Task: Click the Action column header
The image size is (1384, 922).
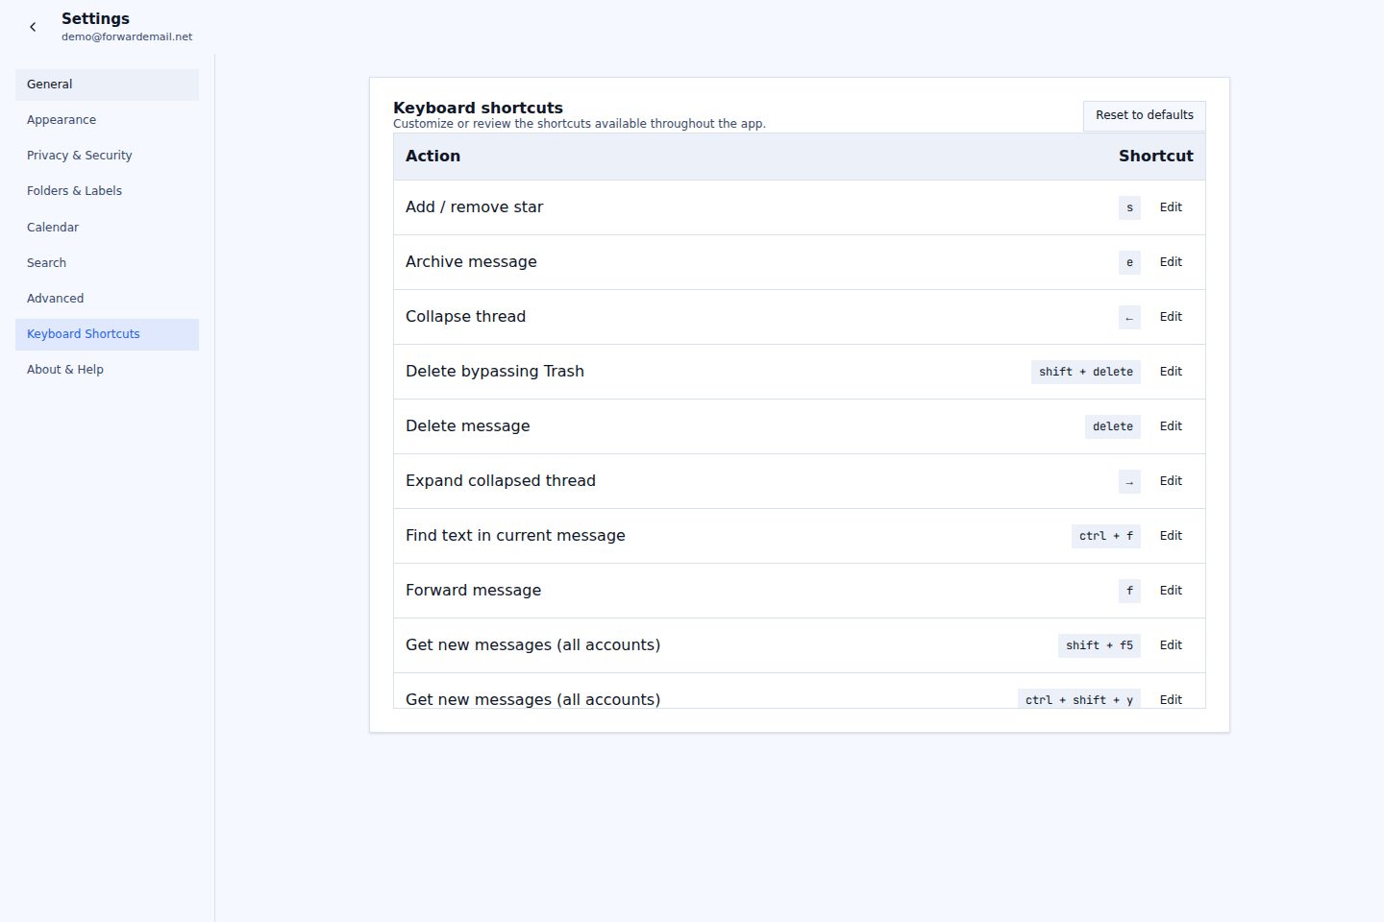Action: pyautogui.click(x=432, y=157)
